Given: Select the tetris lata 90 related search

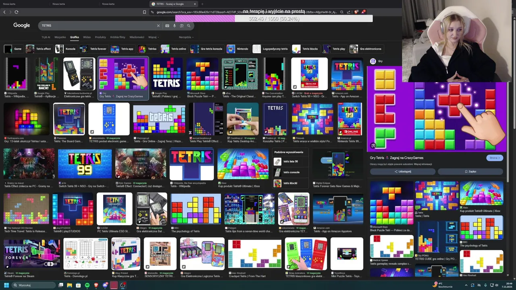Looking at the screenshot, I should (x=290, y=162).
